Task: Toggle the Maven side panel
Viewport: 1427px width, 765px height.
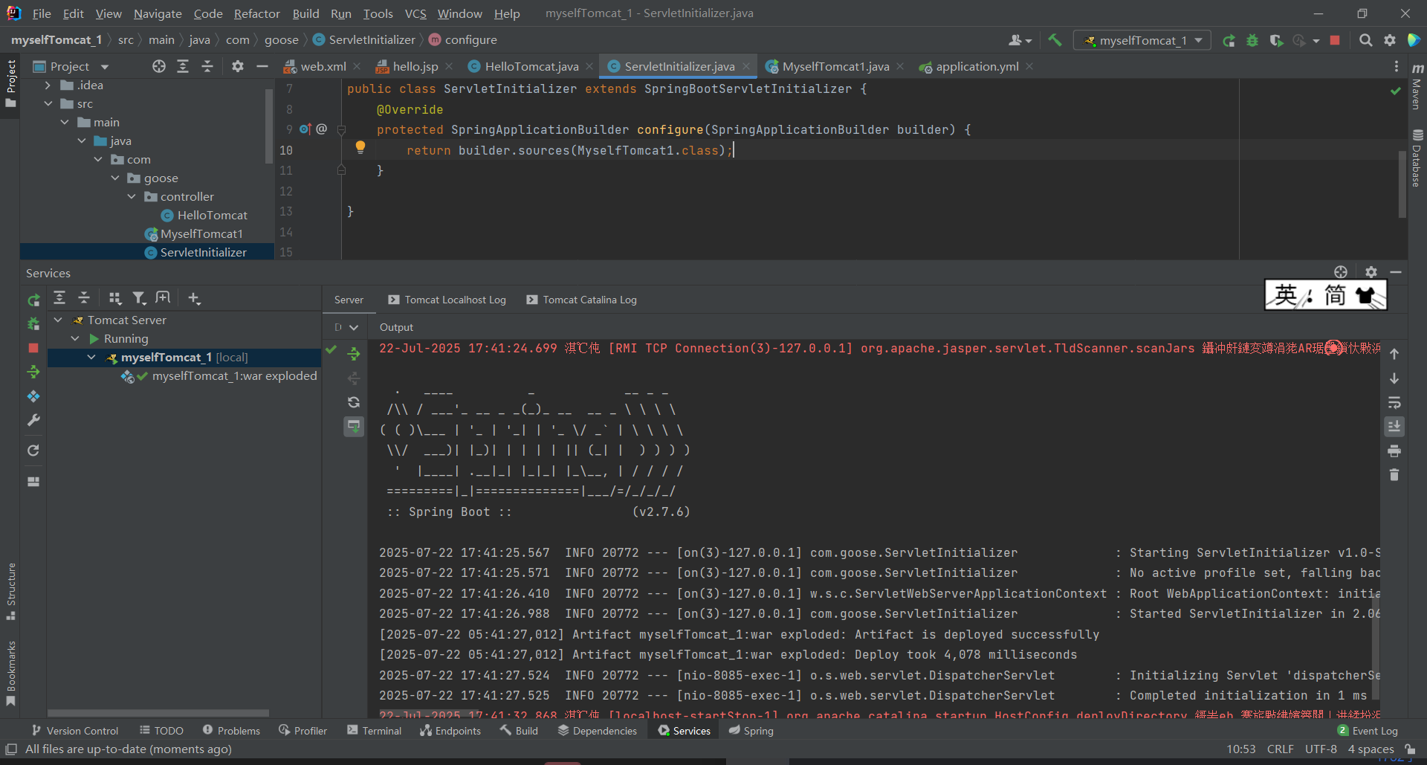Action: click(x=1417, y=85)
